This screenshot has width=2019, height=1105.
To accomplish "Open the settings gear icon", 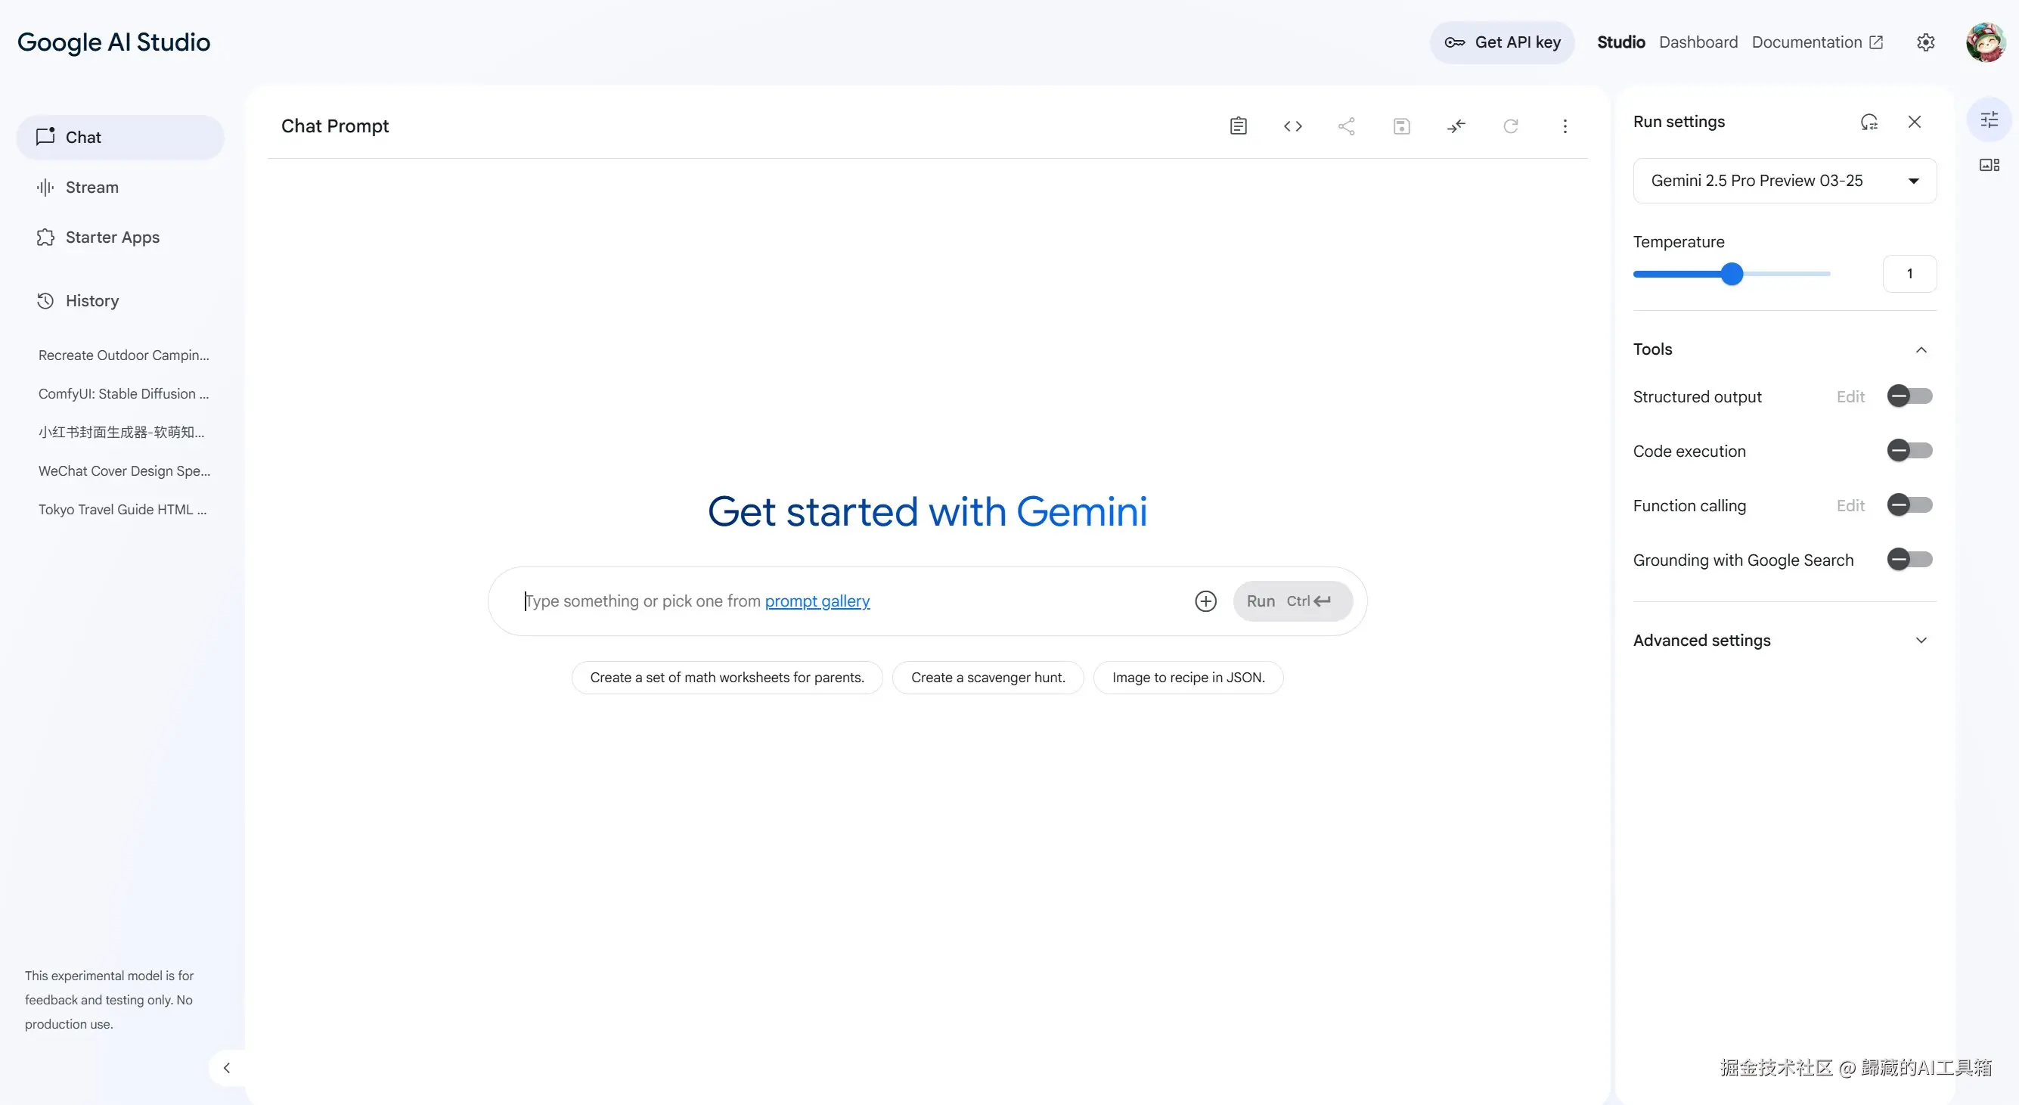I will pyautogui.click(x=1926, y=42).
